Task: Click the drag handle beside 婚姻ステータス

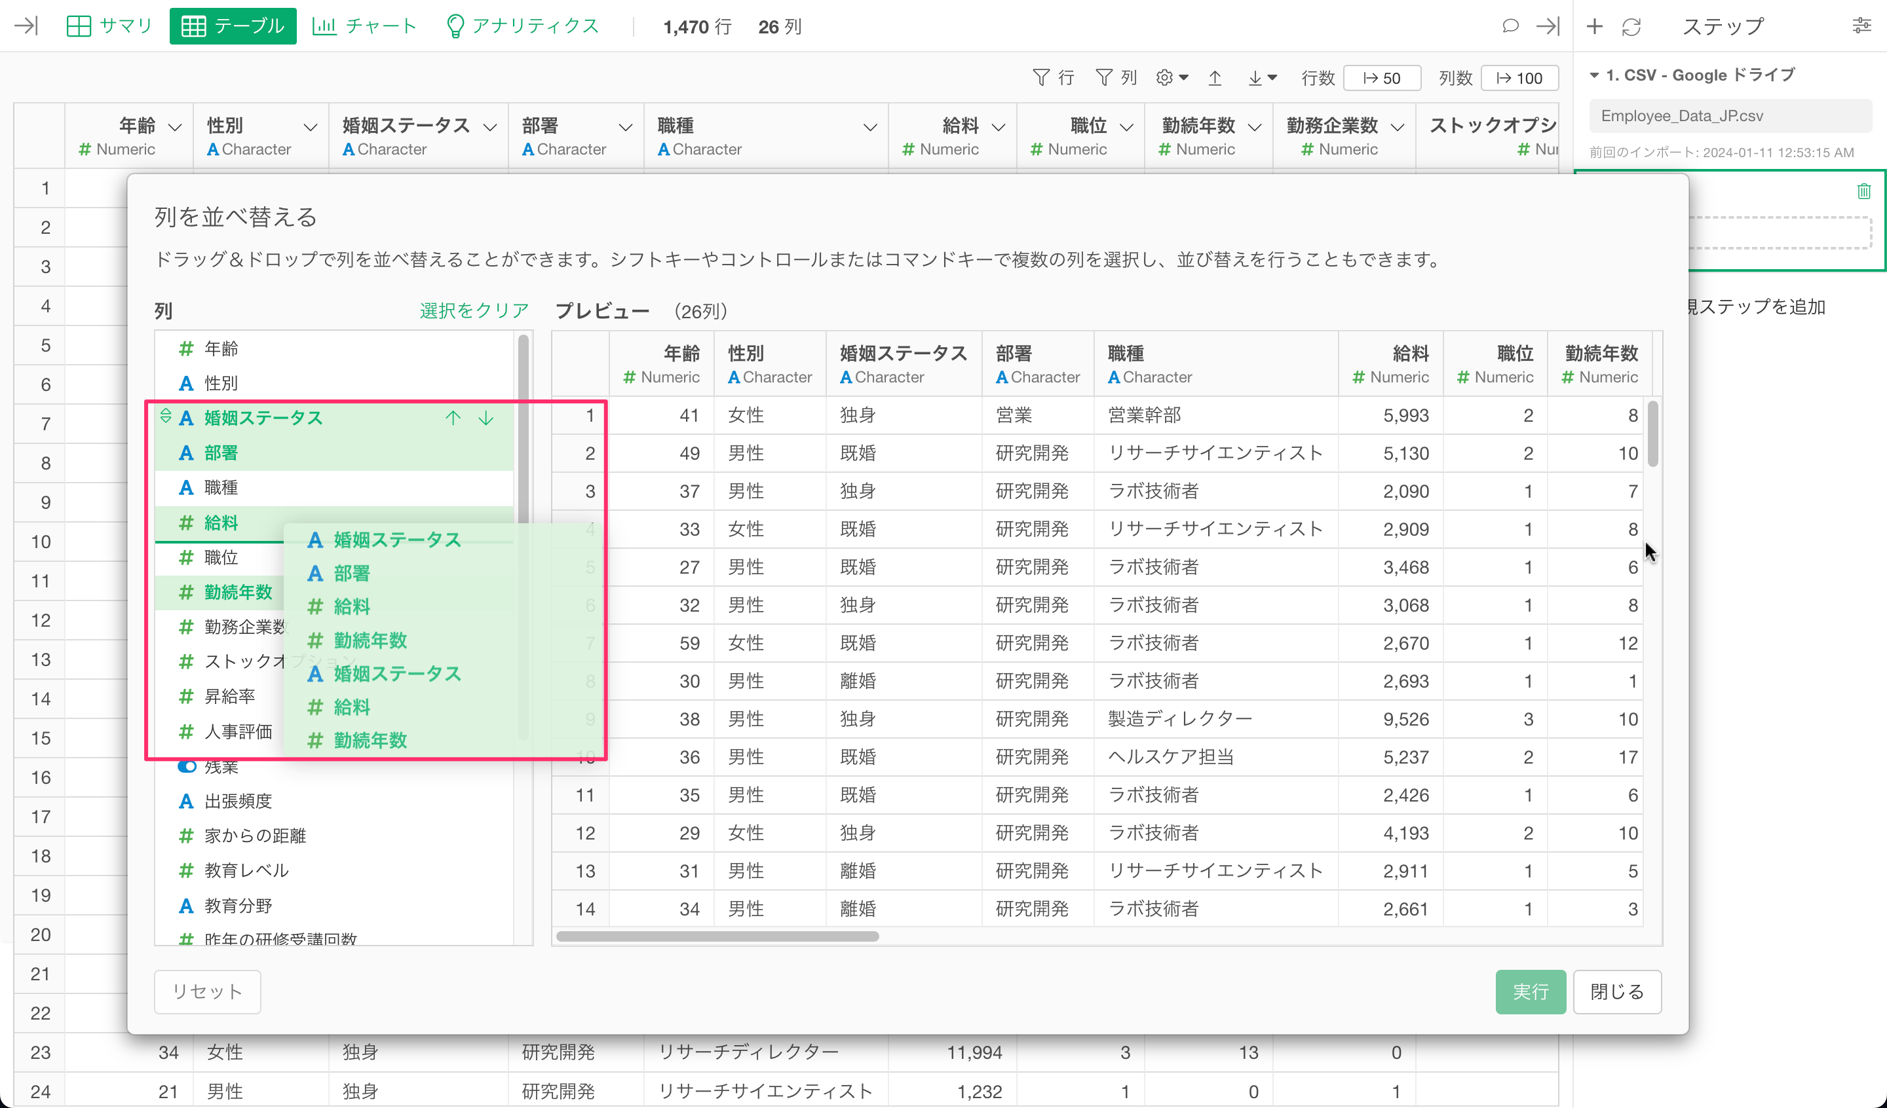Action: click(x=166, y=416)
